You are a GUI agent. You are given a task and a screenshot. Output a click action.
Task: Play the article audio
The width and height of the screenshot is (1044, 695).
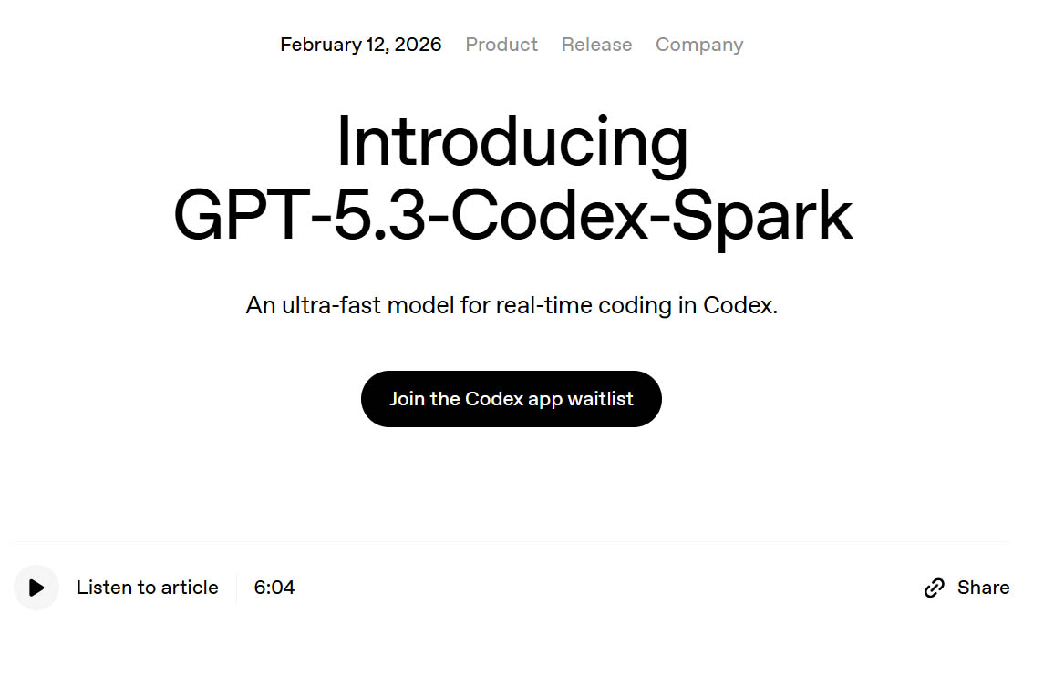tap(36, 588)
